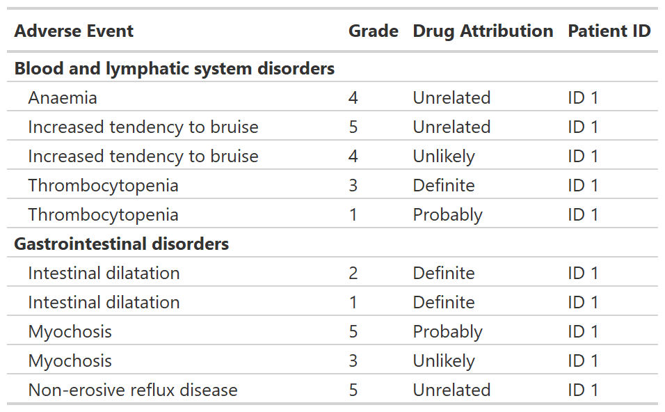Screen dimensions: 665x412
Task: Click the grade 4 value for Anaemia
Action: (x=353, y=98)
